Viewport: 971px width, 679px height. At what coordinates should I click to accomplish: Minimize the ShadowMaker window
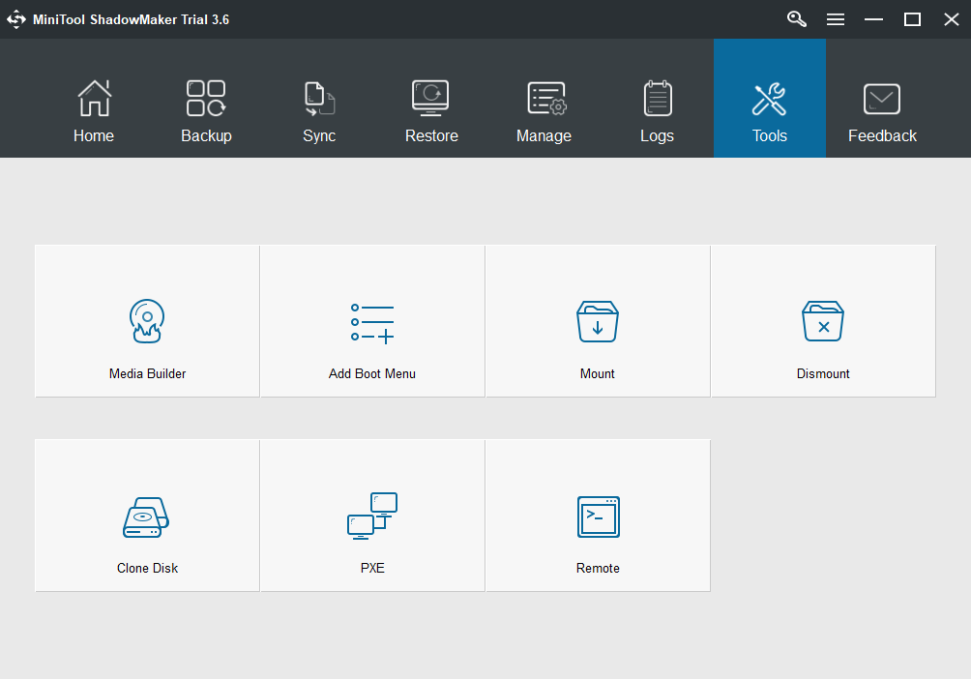tap(873, 19)
